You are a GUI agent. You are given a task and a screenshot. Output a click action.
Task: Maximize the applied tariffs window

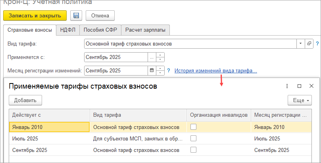[300, 86]
